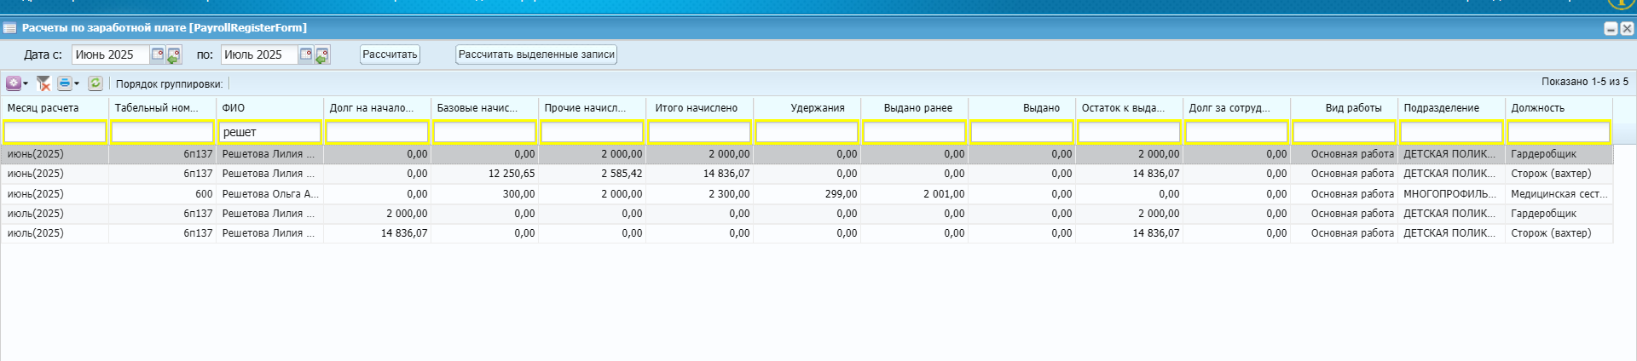Sort by Базовые начисления column header
The image size is (1637, 361).
point(485,108)
